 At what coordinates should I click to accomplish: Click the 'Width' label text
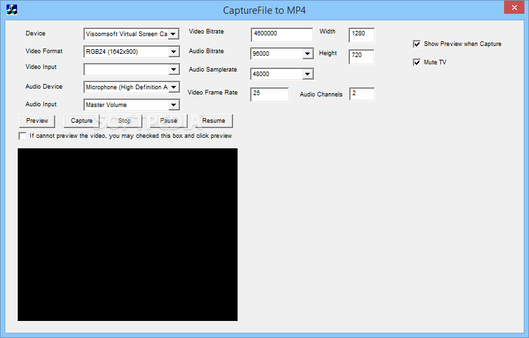tap(328, 32)
